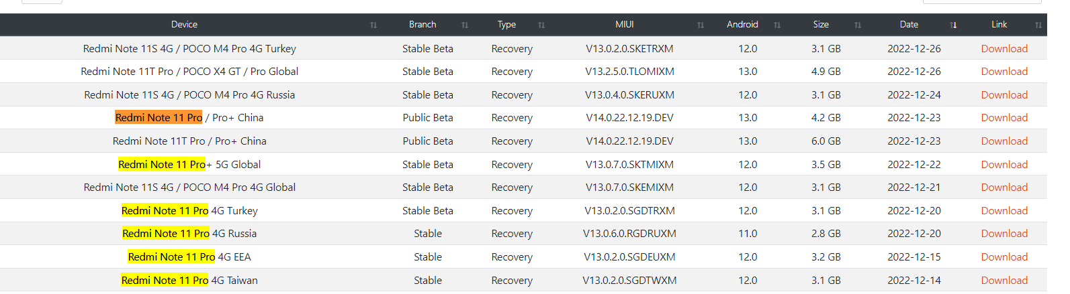This screenshot has width=1070, height=294.
Task: Download the 6.0 GB Redmi Note 11T ROM
Action: pos(1004,141)
